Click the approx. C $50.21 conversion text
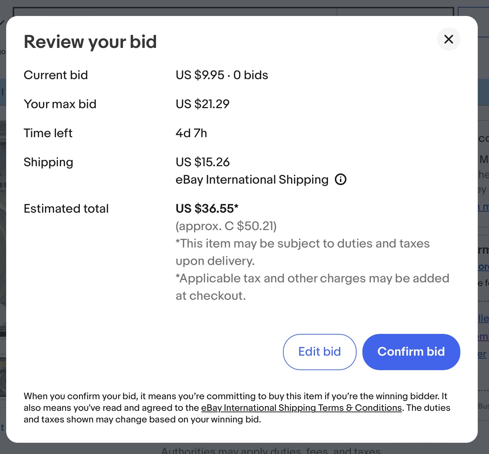 [226, 226]
